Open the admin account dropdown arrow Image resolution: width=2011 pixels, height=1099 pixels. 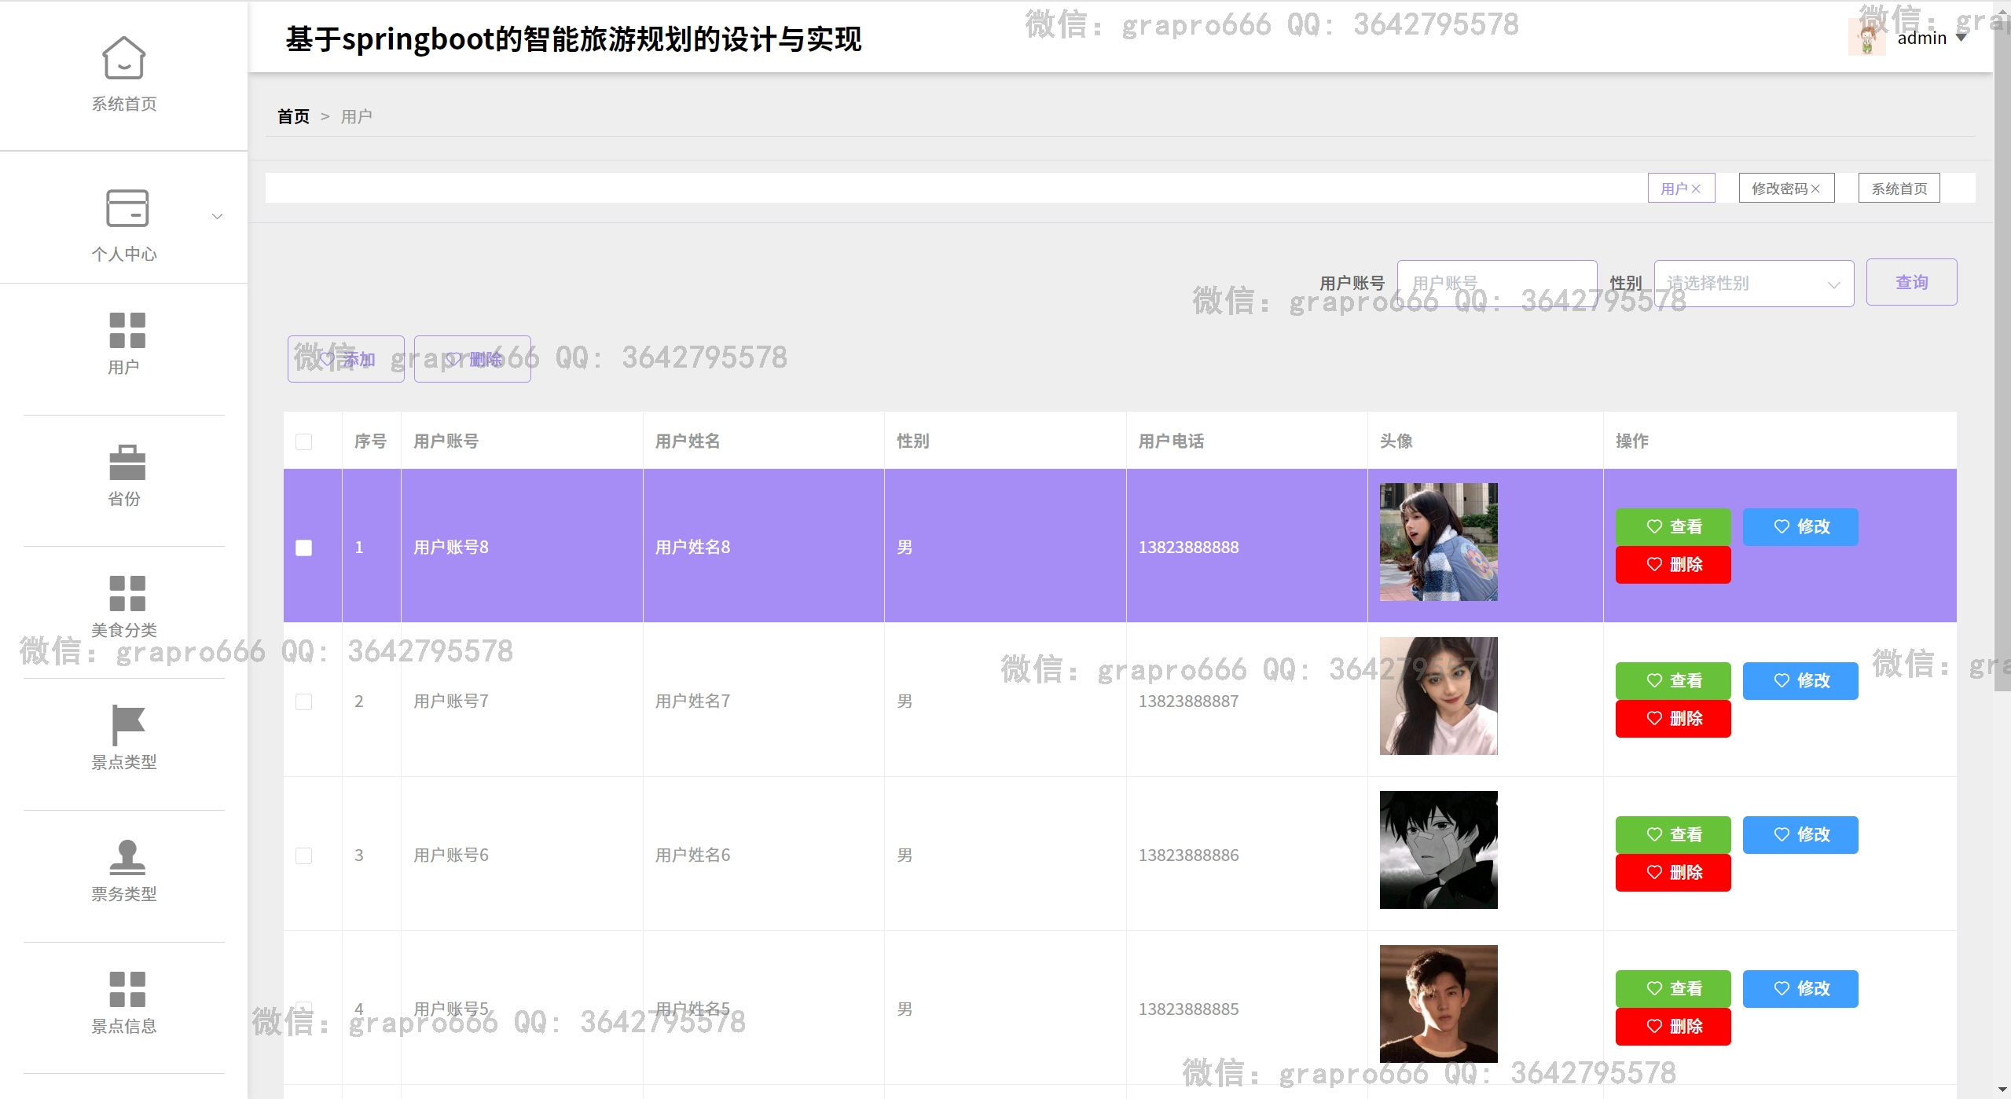pos(1961,38)
